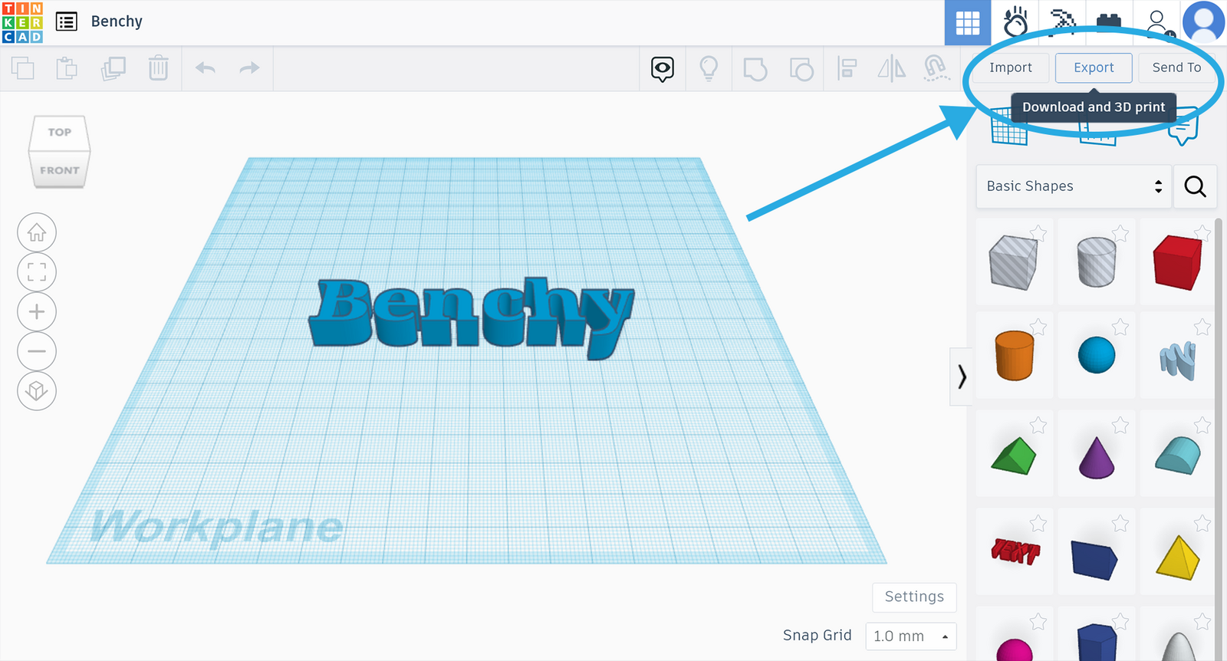Click the Zoom in plus button
1227x661 pixels.
pyautogui.click(x=37, y=311)
